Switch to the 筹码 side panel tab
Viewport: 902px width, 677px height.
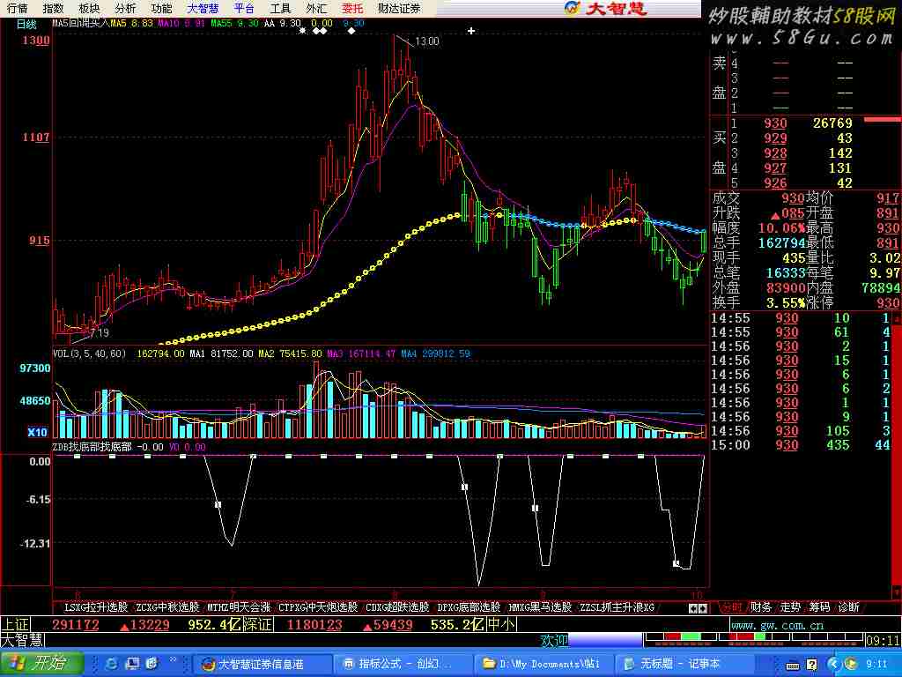point(819,606)
